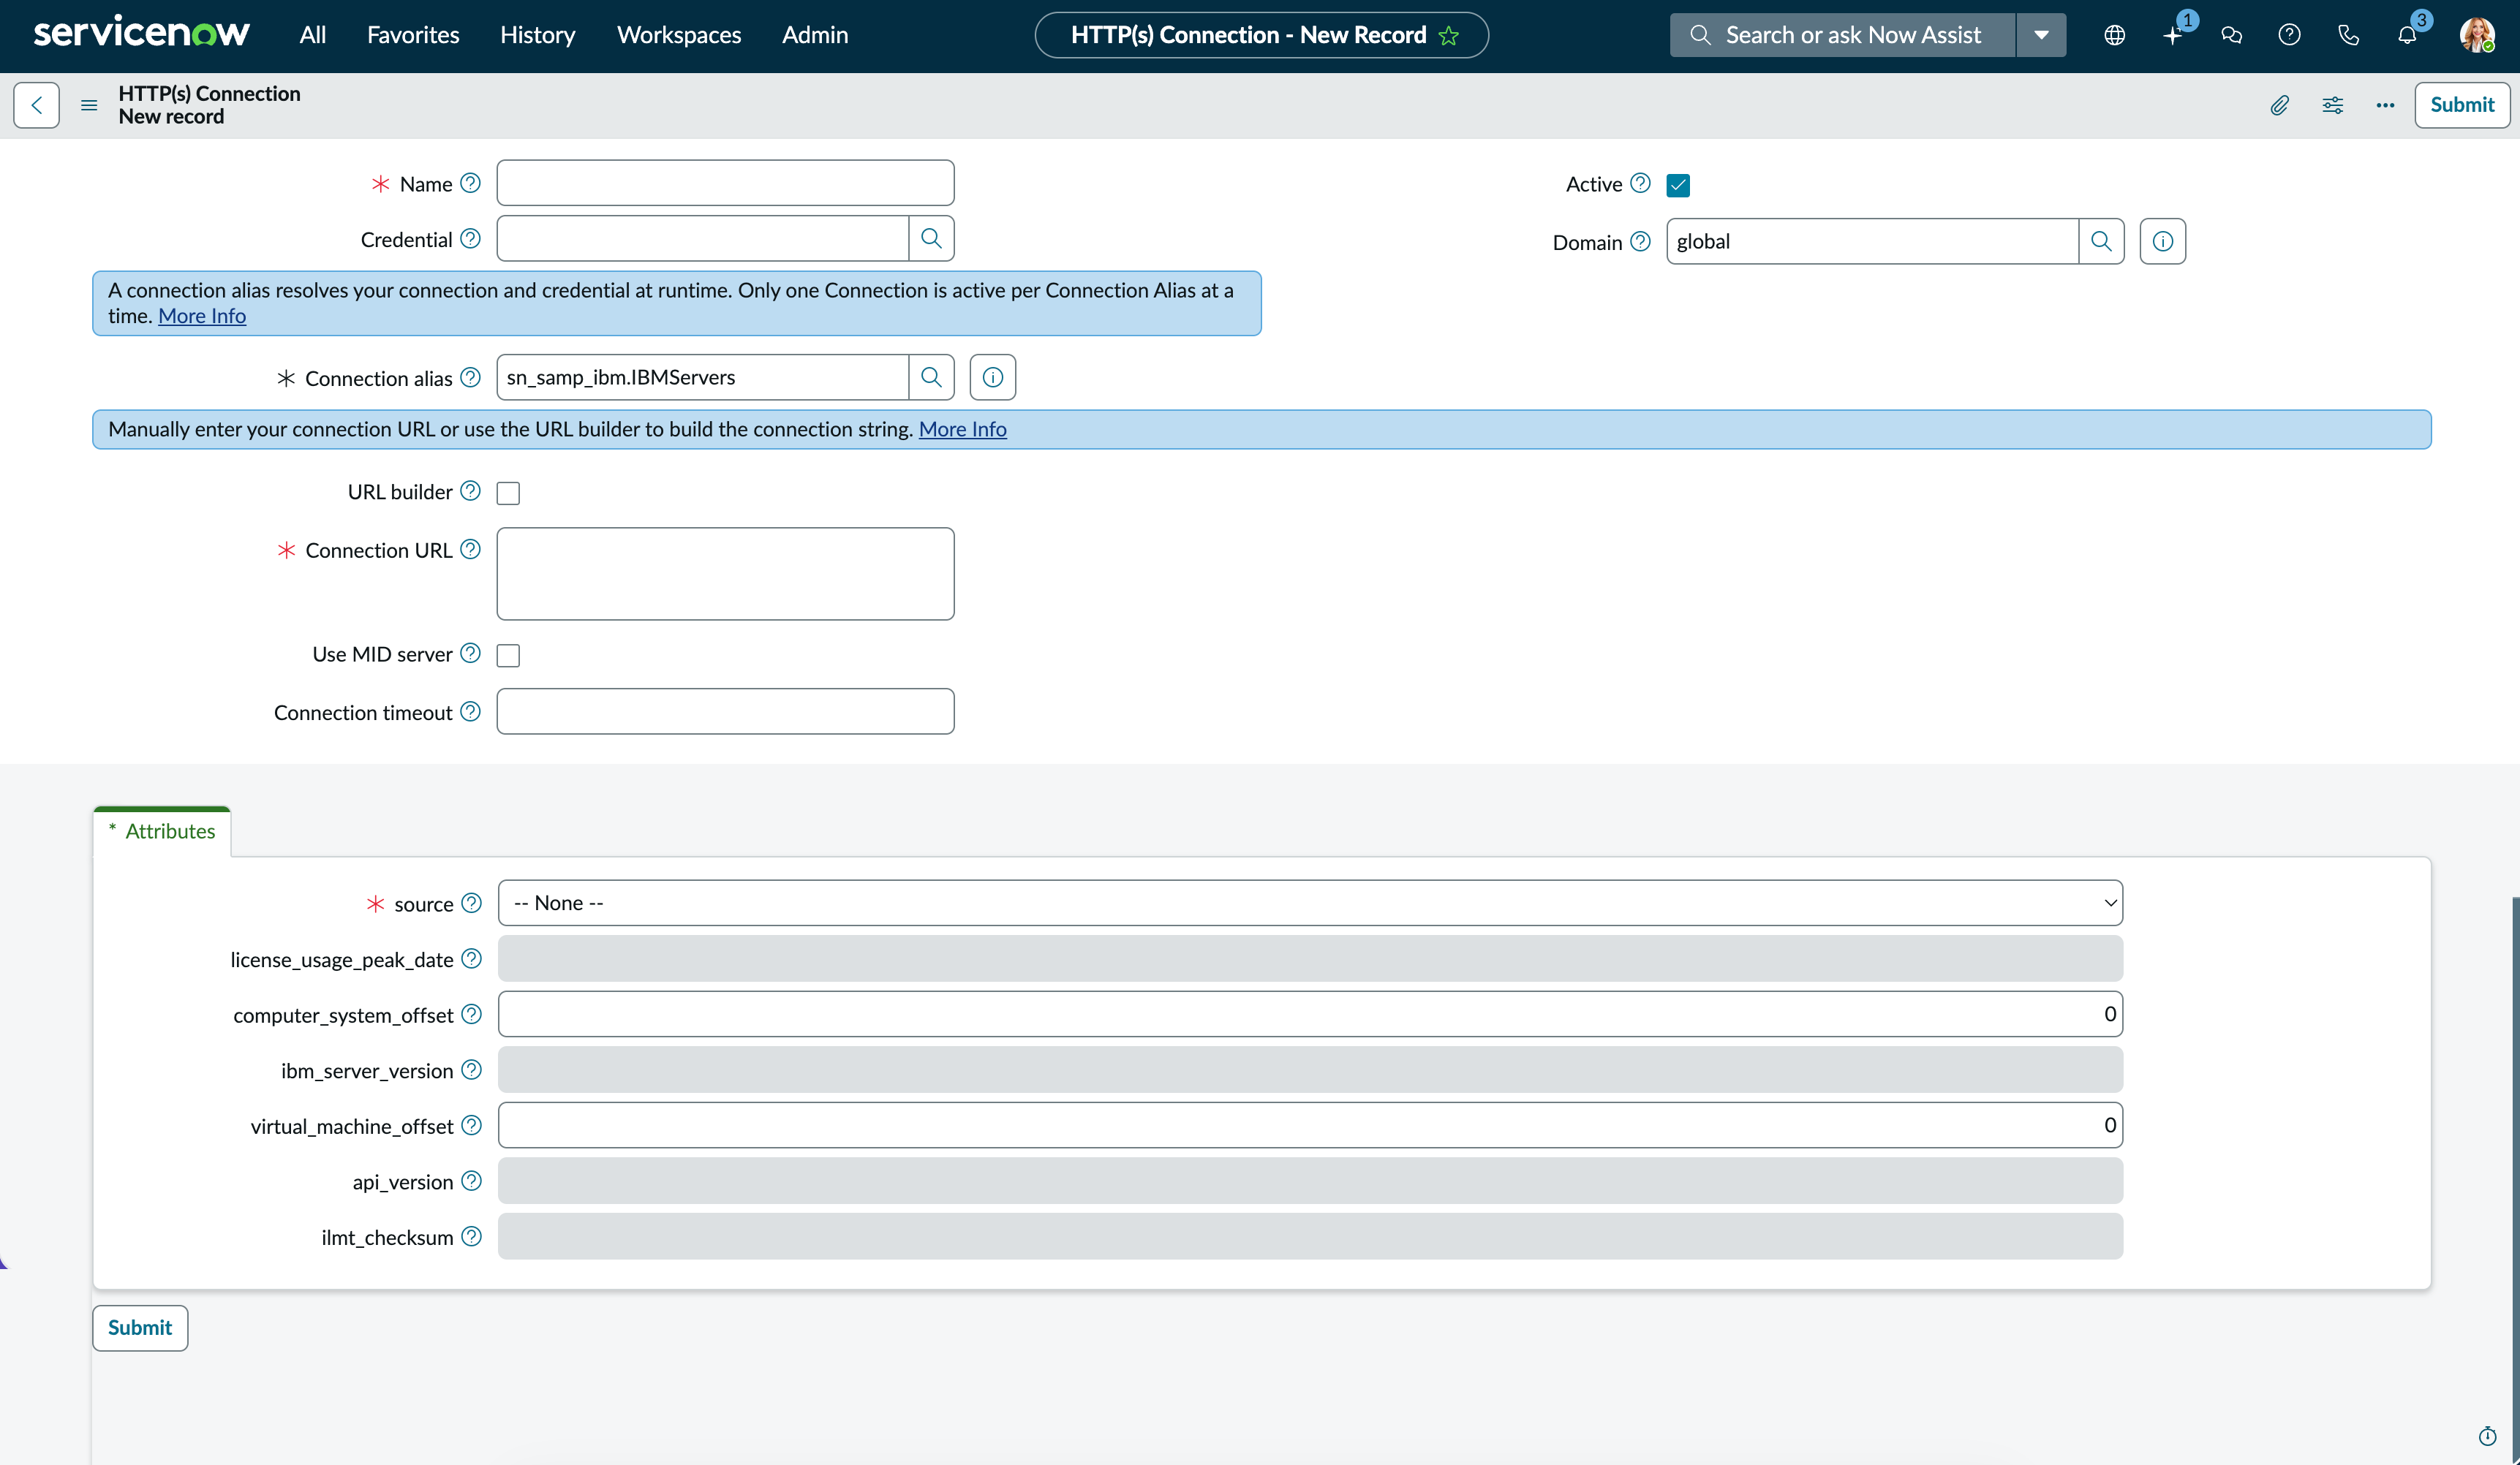The image size is (2520, 1465).
Task: Select the Attributes tab
Action: point(162,831)
